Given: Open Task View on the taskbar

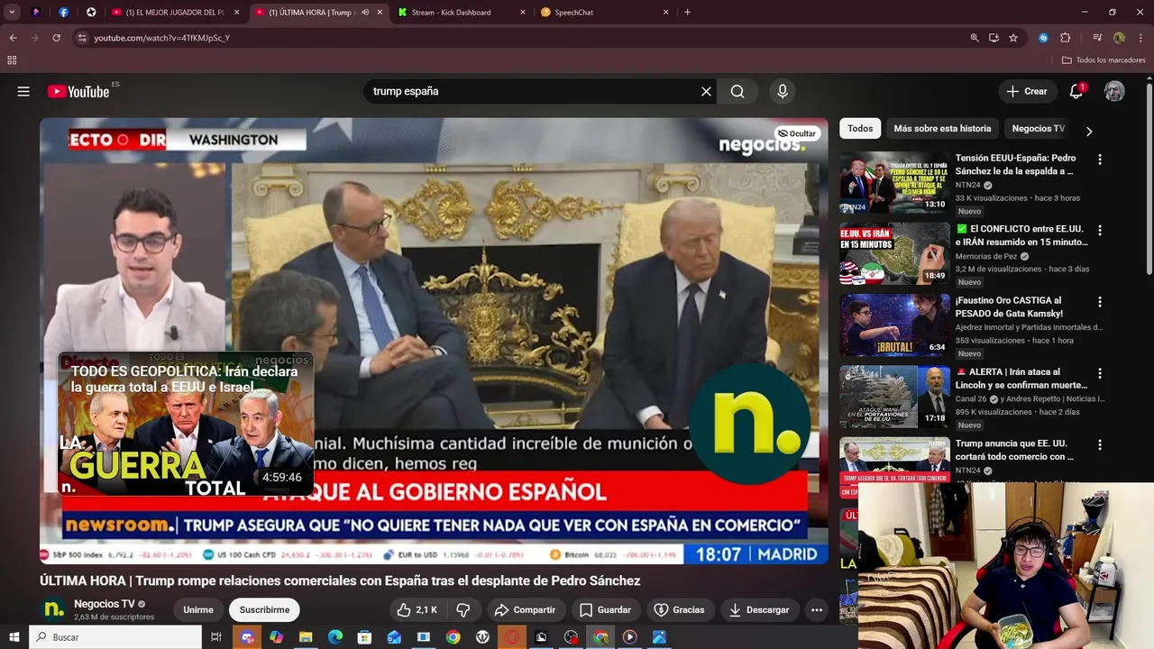Looking at the screenshot, I should 216,637.
